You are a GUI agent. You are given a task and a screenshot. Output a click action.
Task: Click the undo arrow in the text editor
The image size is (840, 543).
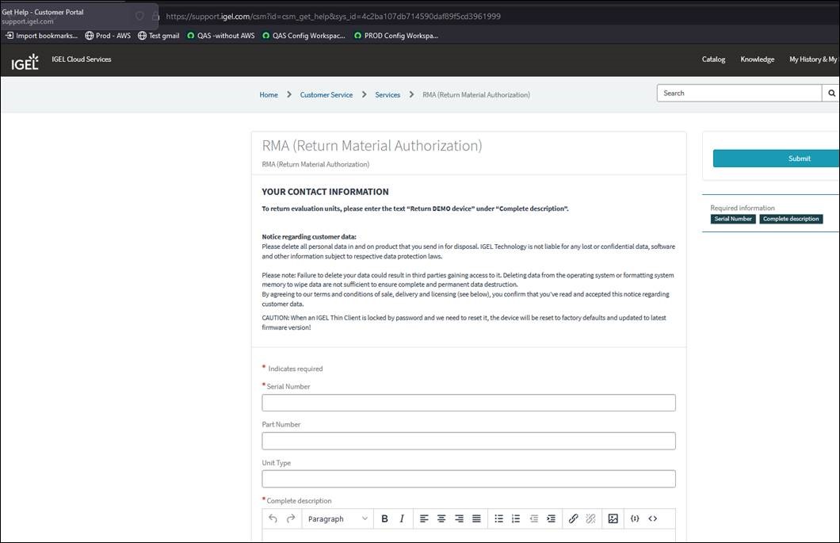tap(273, 518)
